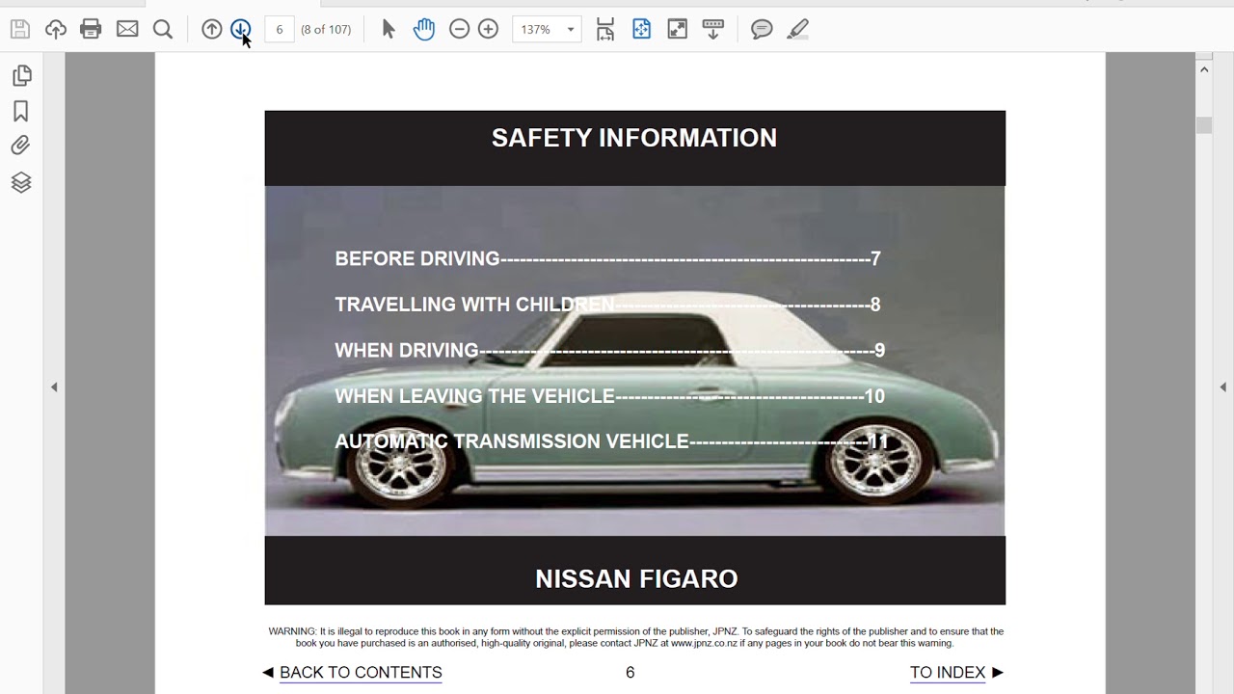
Task: Zoom in with plus button
Action: tap(488, 29)
